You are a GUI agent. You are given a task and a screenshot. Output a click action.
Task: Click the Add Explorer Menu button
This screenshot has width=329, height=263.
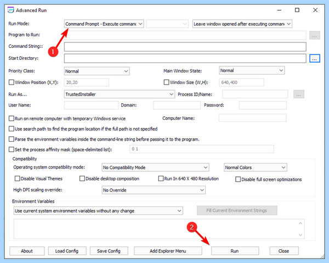(168, 251)
